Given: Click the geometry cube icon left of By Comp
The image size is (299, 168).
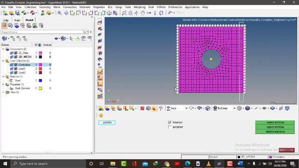Looking at the screenshot, I should coord(207,108).
